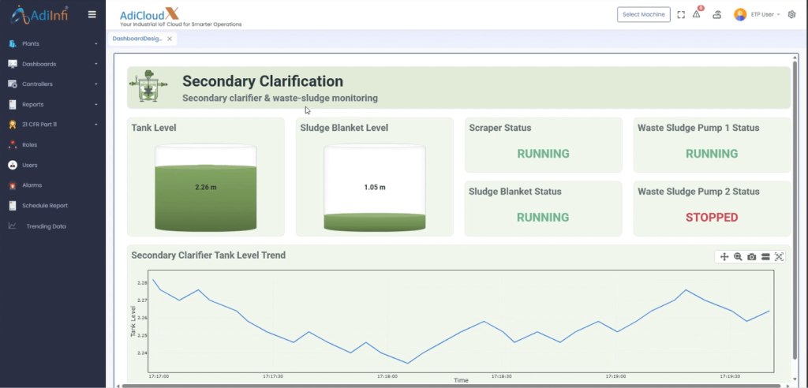The height and width of the screenshot is (388, 808).
Task: Expand the 21 CFR Part 11 menu arrow
Action: (x=95, y=125)
